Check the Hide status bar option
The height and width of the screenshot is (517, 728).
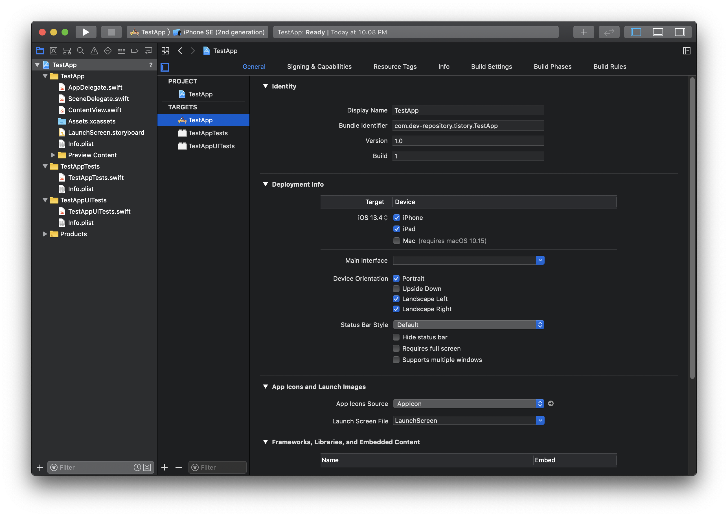[x=396, y=337]
